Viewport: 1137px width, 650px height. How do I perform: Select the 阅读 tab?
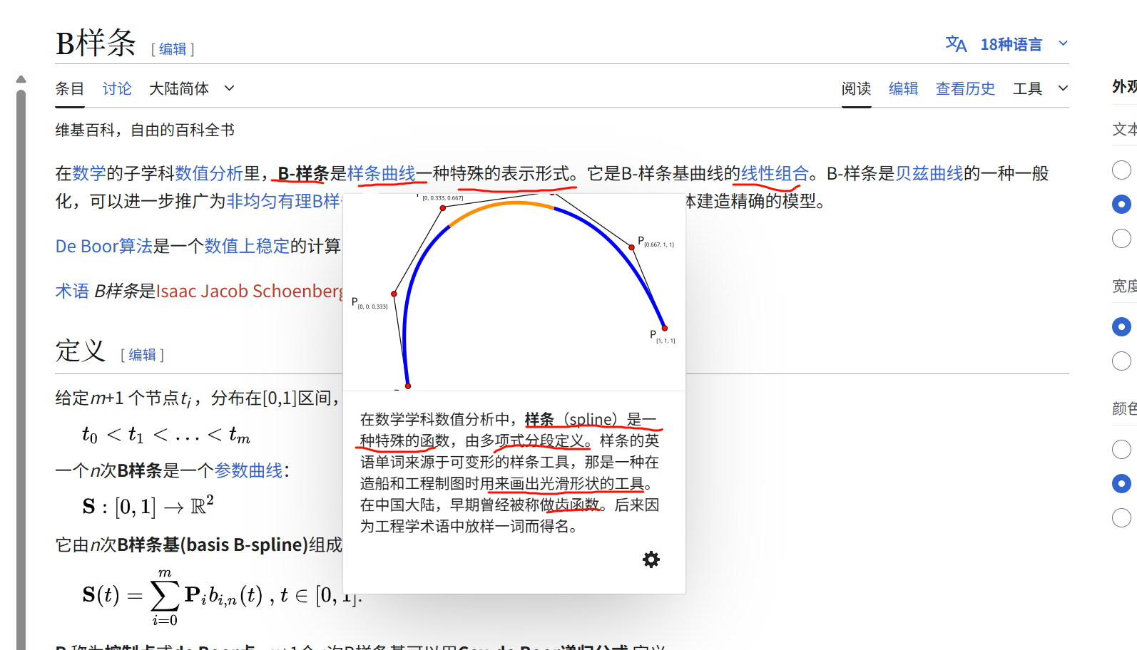pyautogui.click(x=856, y=88)
